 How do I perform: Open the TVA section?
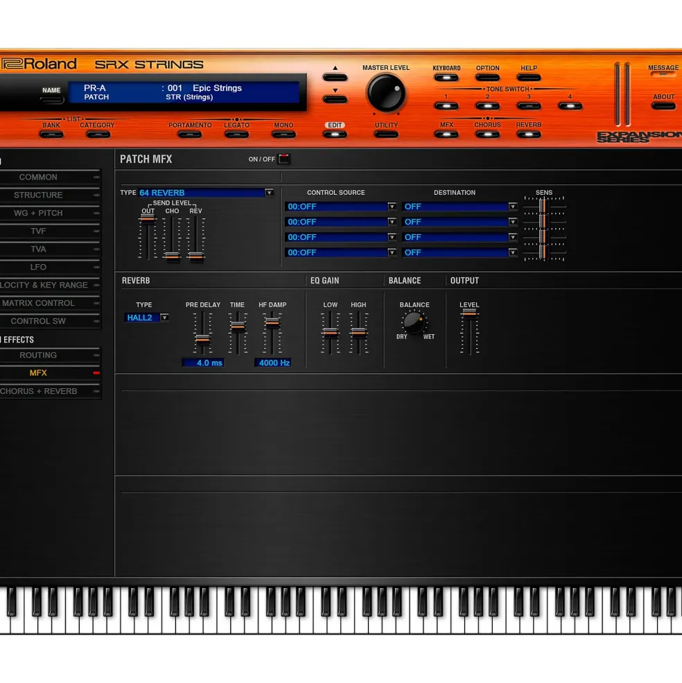pyautogui.click(x=50, y=249)
